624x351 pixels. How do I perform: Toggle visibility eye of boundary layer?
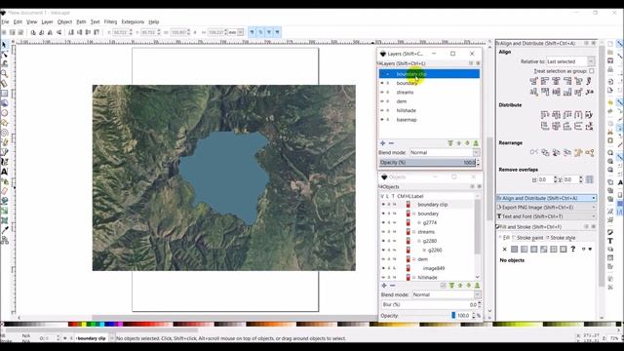382,83
